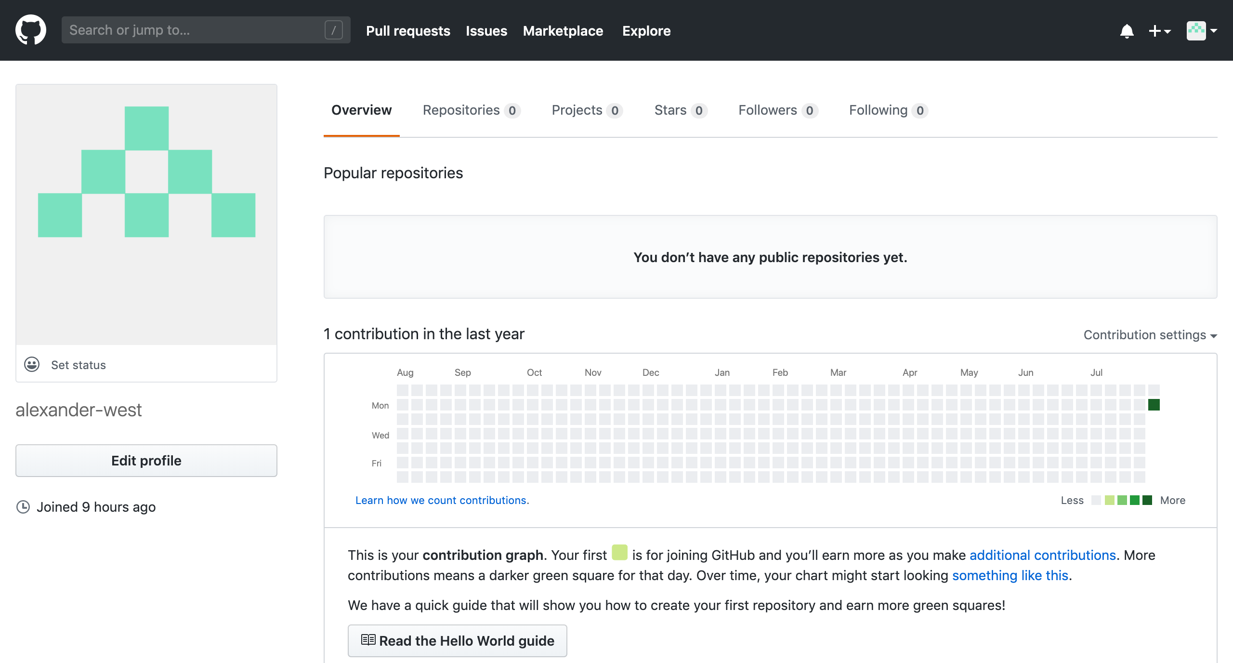Click the slash keyboard hint in the search bar

(x=334, y=30)
